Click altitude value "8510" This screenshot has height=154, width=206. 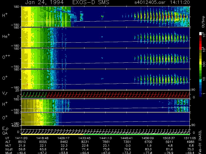pyautogui.click(x=22, y=142)
